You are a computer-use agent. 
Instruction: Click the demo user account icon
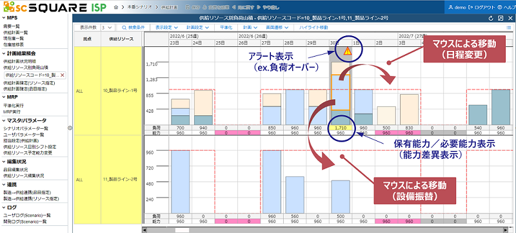tap(451, 7)
